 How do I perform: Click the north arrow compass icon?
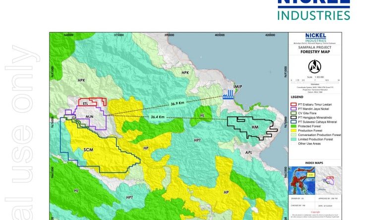pyautogui.click(x=315, y=67)
